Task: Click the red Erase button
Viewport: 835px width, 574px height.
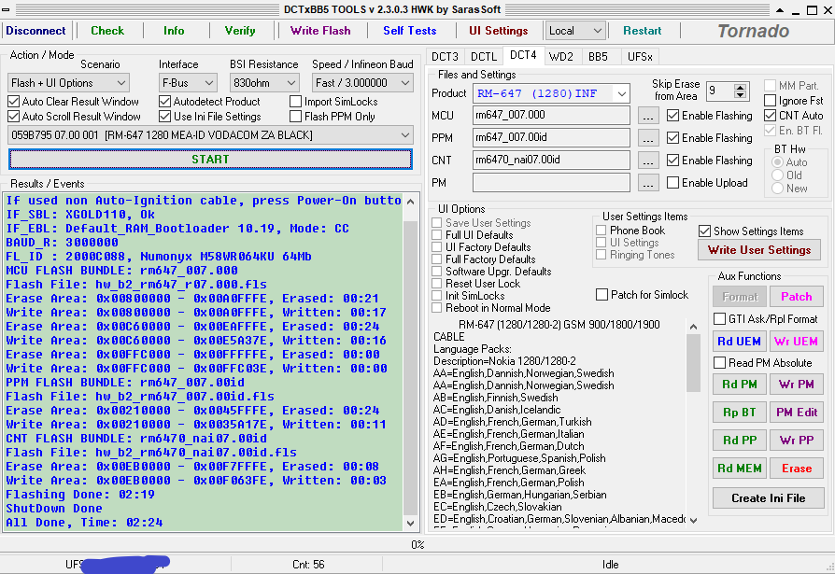Action: [796, 469]
